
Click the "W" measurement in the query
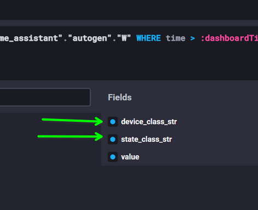[124, 38]
